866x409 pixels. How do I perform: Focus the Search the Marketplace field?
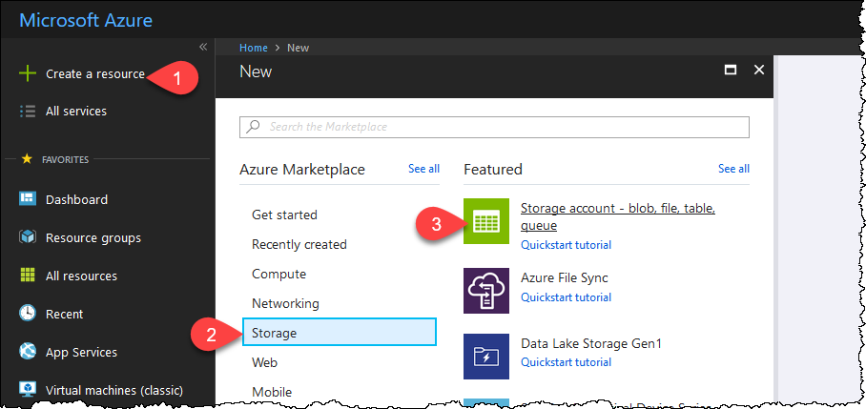(494, 127)
